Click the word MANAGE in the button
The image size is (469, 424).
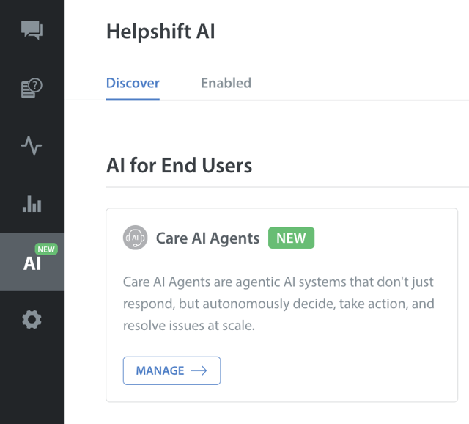(160, 370)
